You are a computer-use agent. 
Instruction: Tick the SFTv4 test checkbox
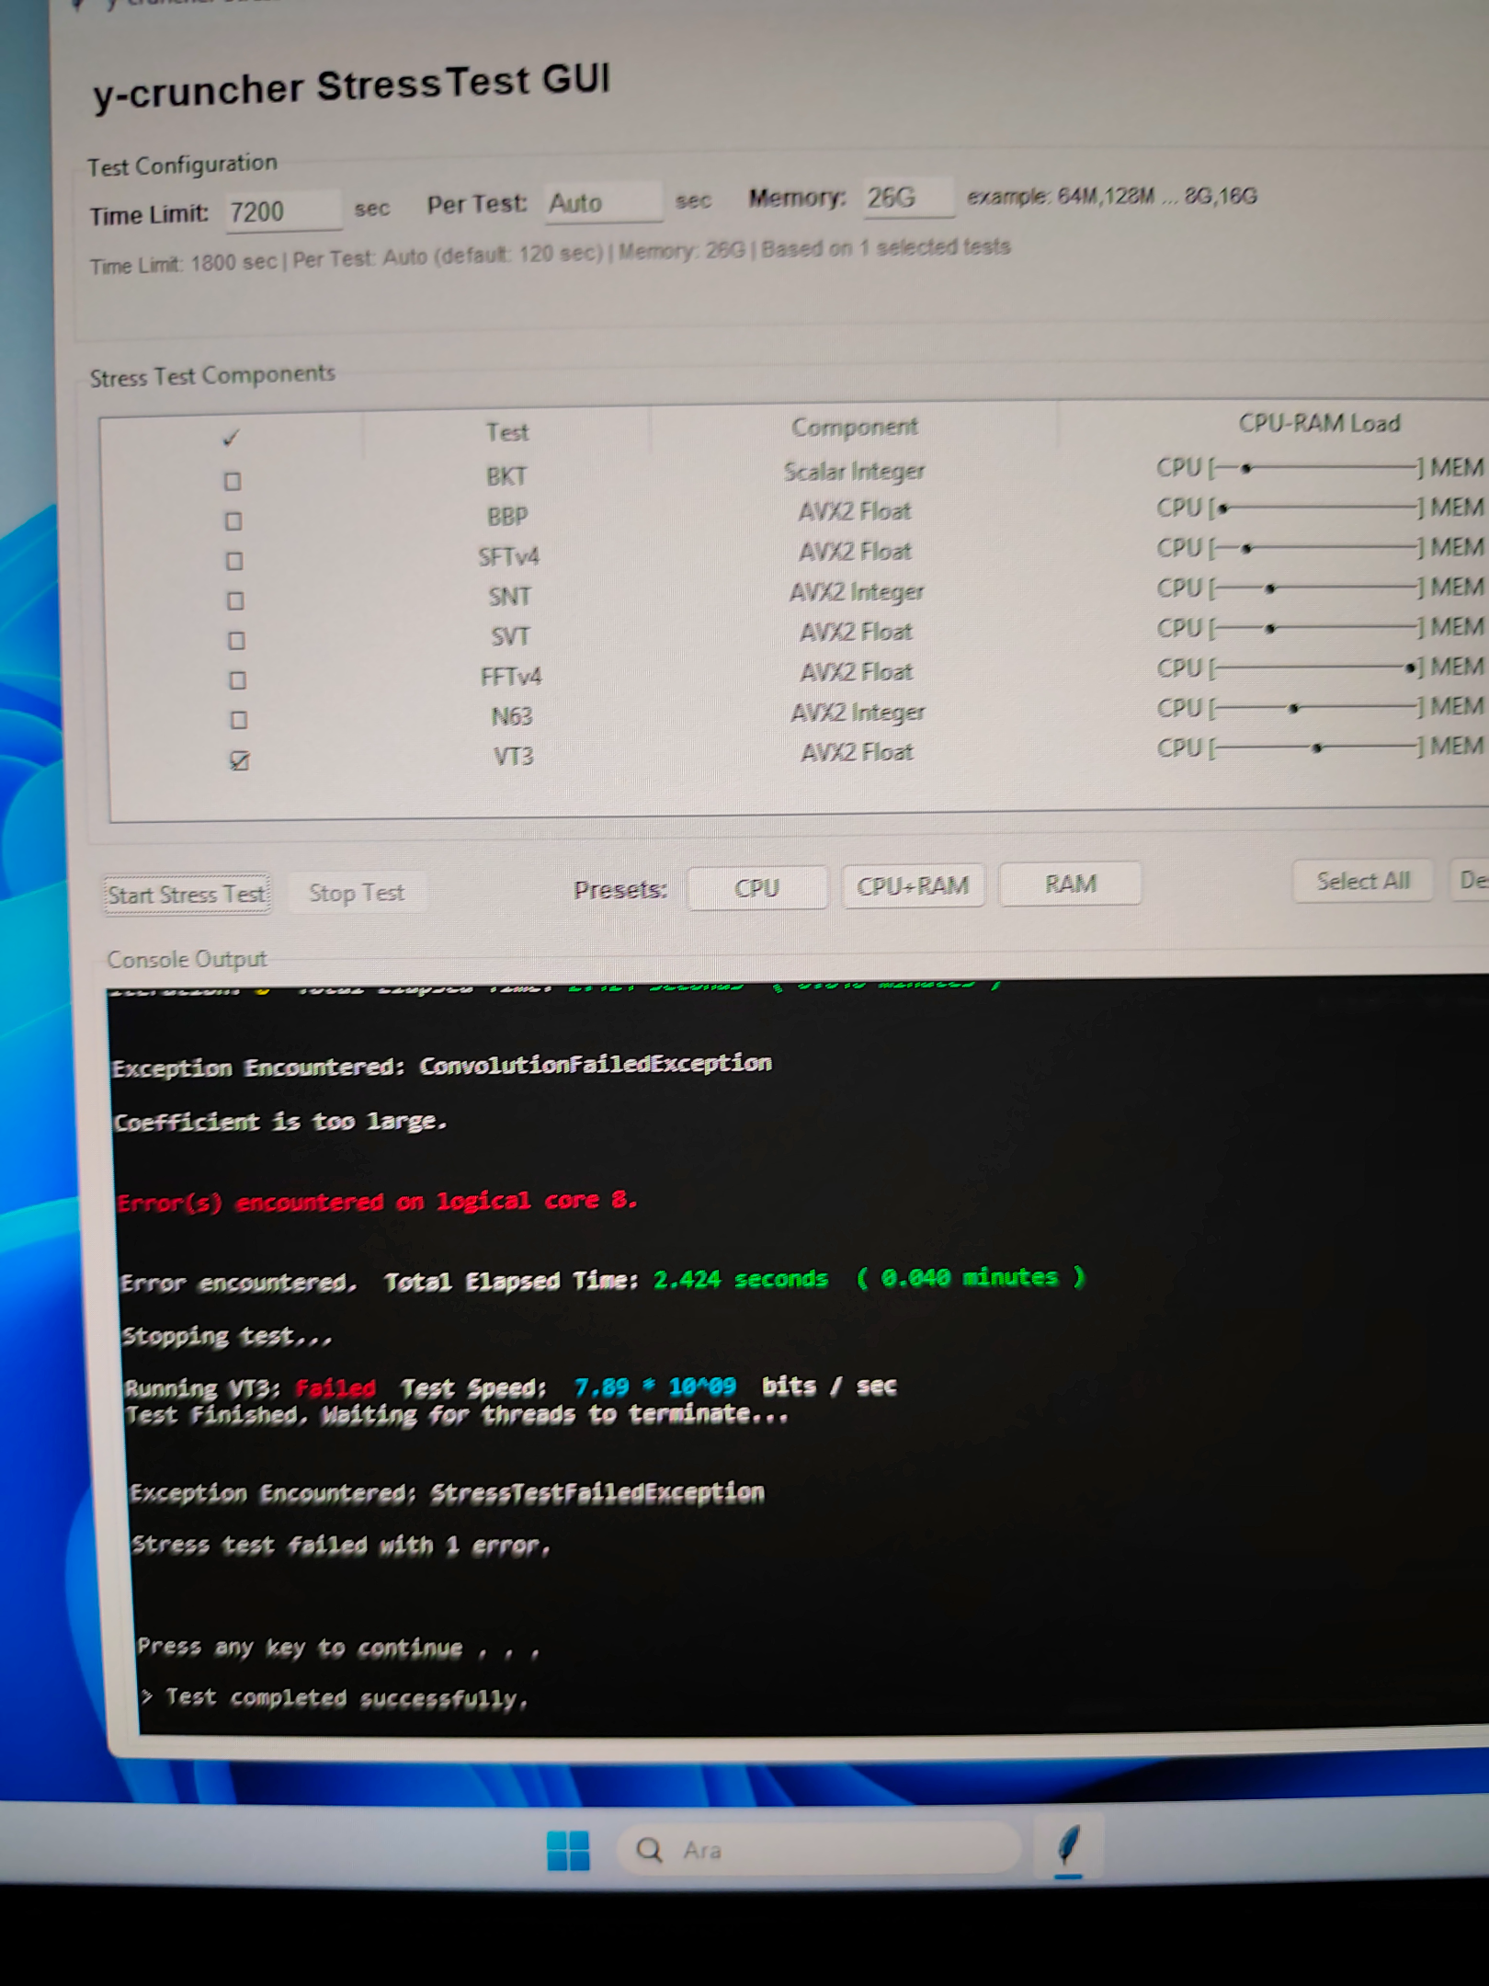(234, 561)
